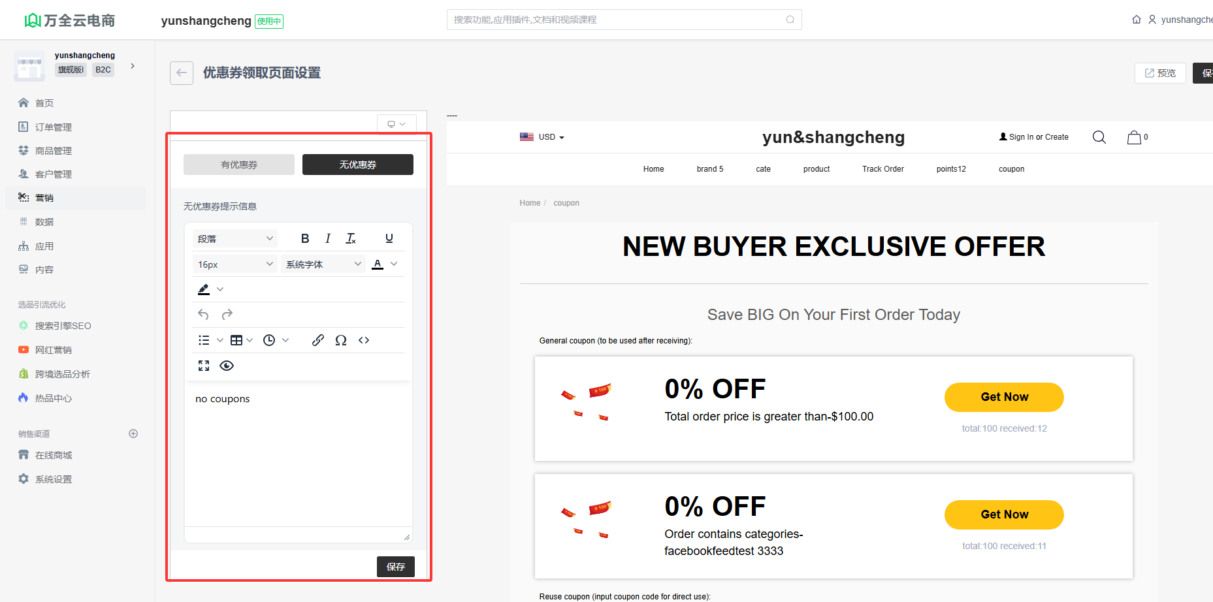Undo the last edit in the editor
This screenshot has height=602, width=1213.
tap(203, 315)
